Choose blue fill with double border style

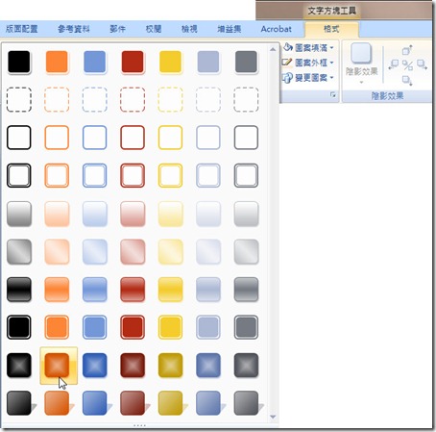[94, 327]
